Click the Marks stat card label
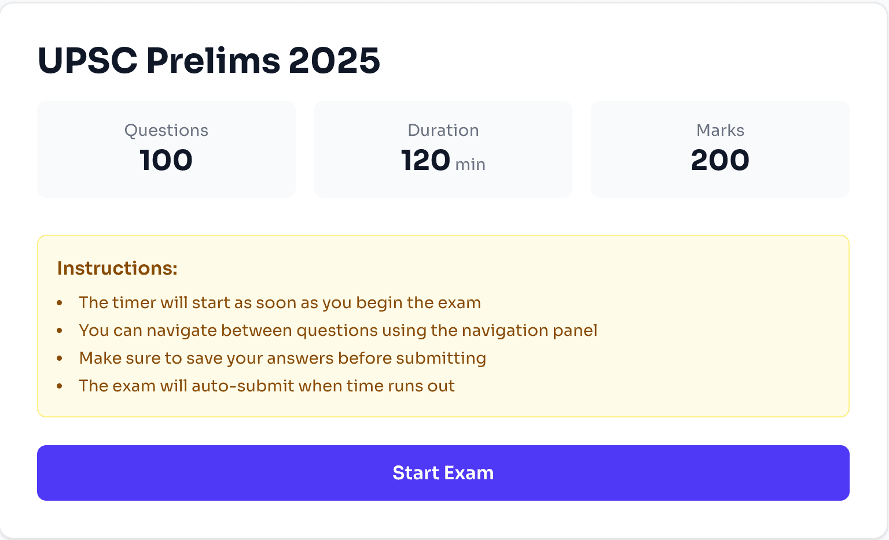 point(720,130)
